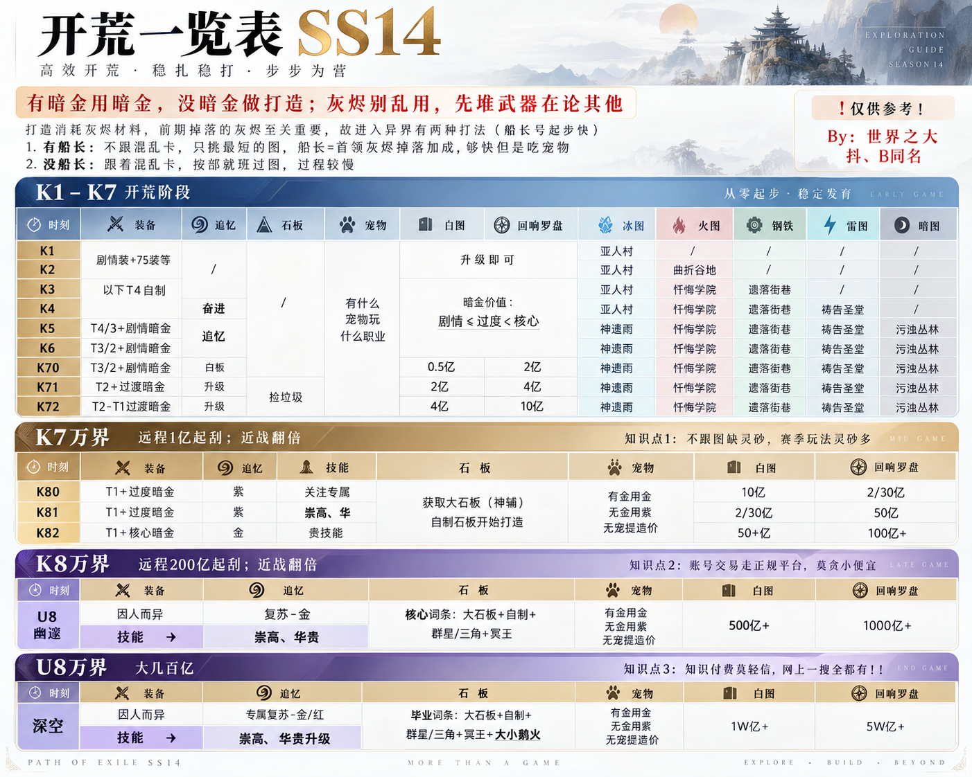Select the K70 row label
Viewport: 972px width, 777px height.
point(48,368)
